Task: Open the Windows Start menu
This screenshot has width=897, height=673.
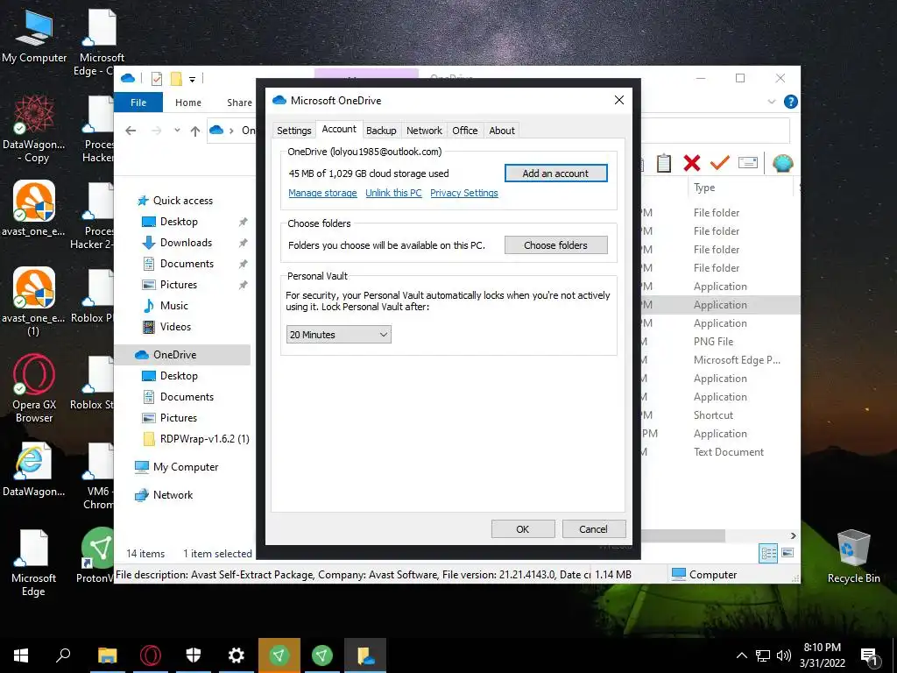Action: [x=21, y=655]
